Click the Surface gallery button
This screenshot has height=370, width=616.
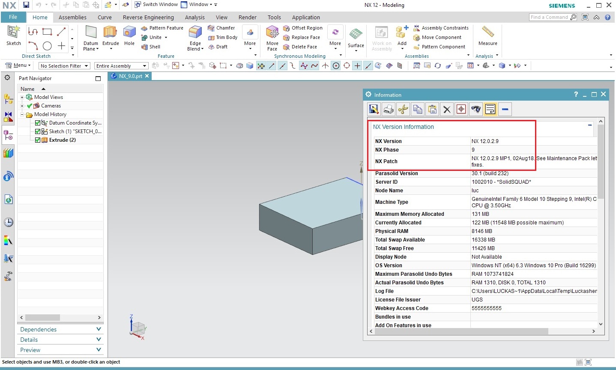tap(356, 39)
